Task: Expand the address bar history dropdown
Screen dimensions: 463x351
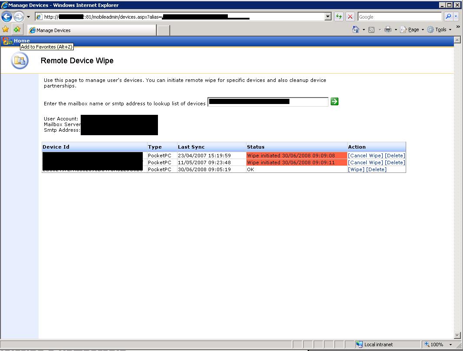Action: [x=328, y=17]
